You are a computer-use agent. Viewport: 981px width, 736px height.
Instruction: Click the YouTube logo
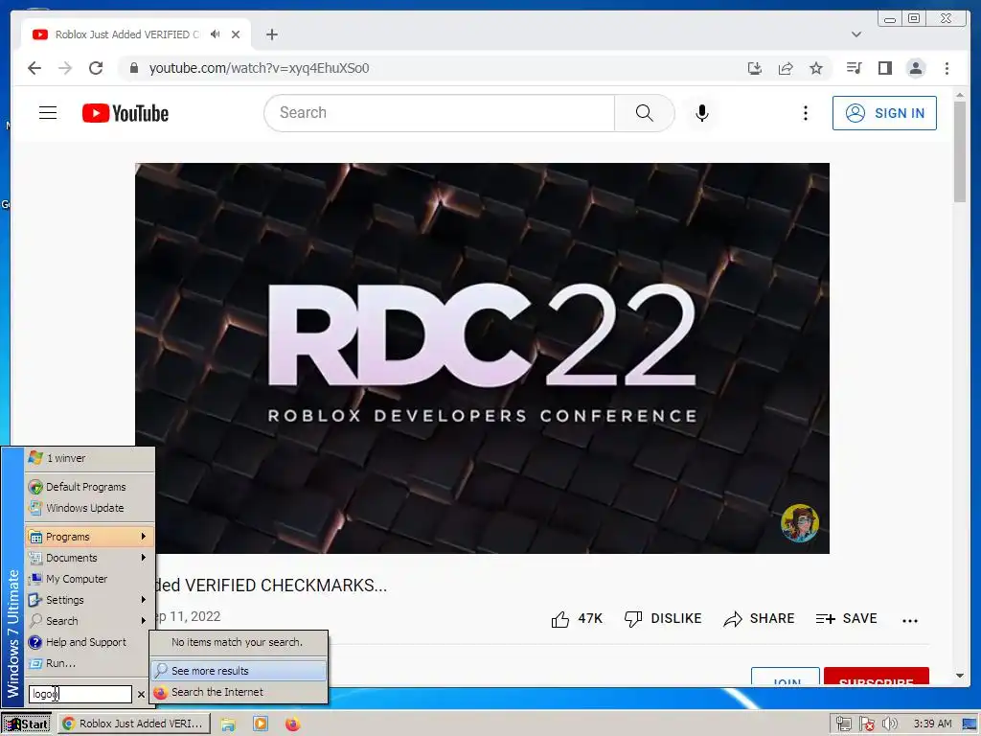[x=125, y=113]
